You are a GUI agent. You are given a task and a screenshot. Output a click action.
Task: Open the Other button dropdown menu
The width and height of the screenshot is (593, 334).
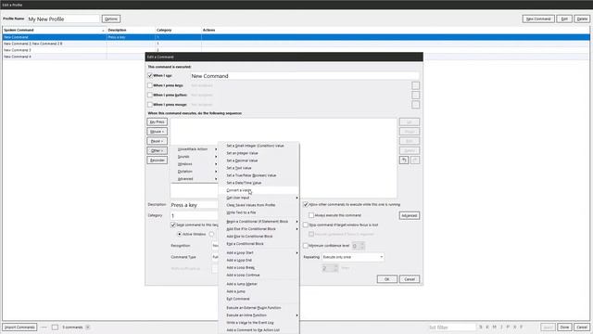157,150
